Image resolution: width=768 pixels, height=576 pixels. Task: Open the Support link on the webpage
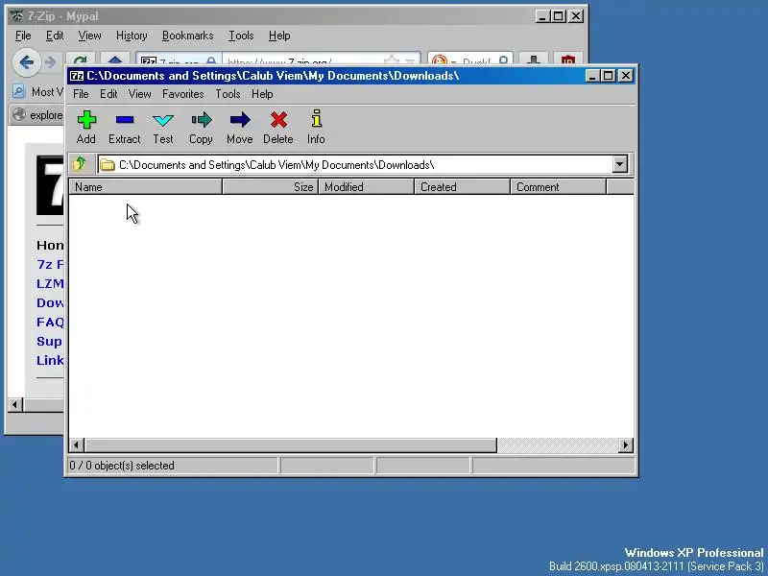[x=49, y=342]
